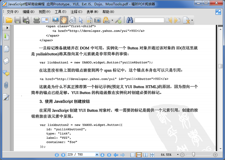Open the zoom percentage dropdown arrow
Image resolution: width=225 pixels, height=160 pixels.
click(178, 155)
